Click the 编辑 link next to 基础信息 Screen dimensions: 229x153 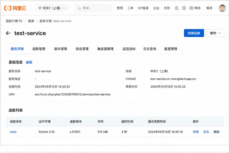[x=29, y=62]
